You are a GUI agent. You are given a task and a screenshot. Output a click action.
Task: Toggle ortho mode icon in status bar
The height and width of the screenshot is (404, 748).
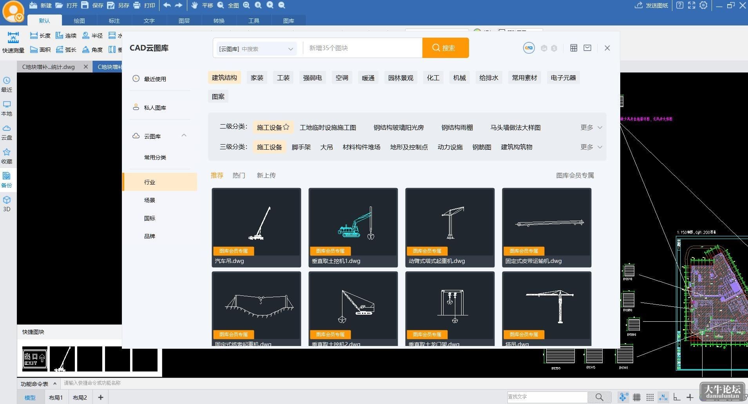(677, 397)
